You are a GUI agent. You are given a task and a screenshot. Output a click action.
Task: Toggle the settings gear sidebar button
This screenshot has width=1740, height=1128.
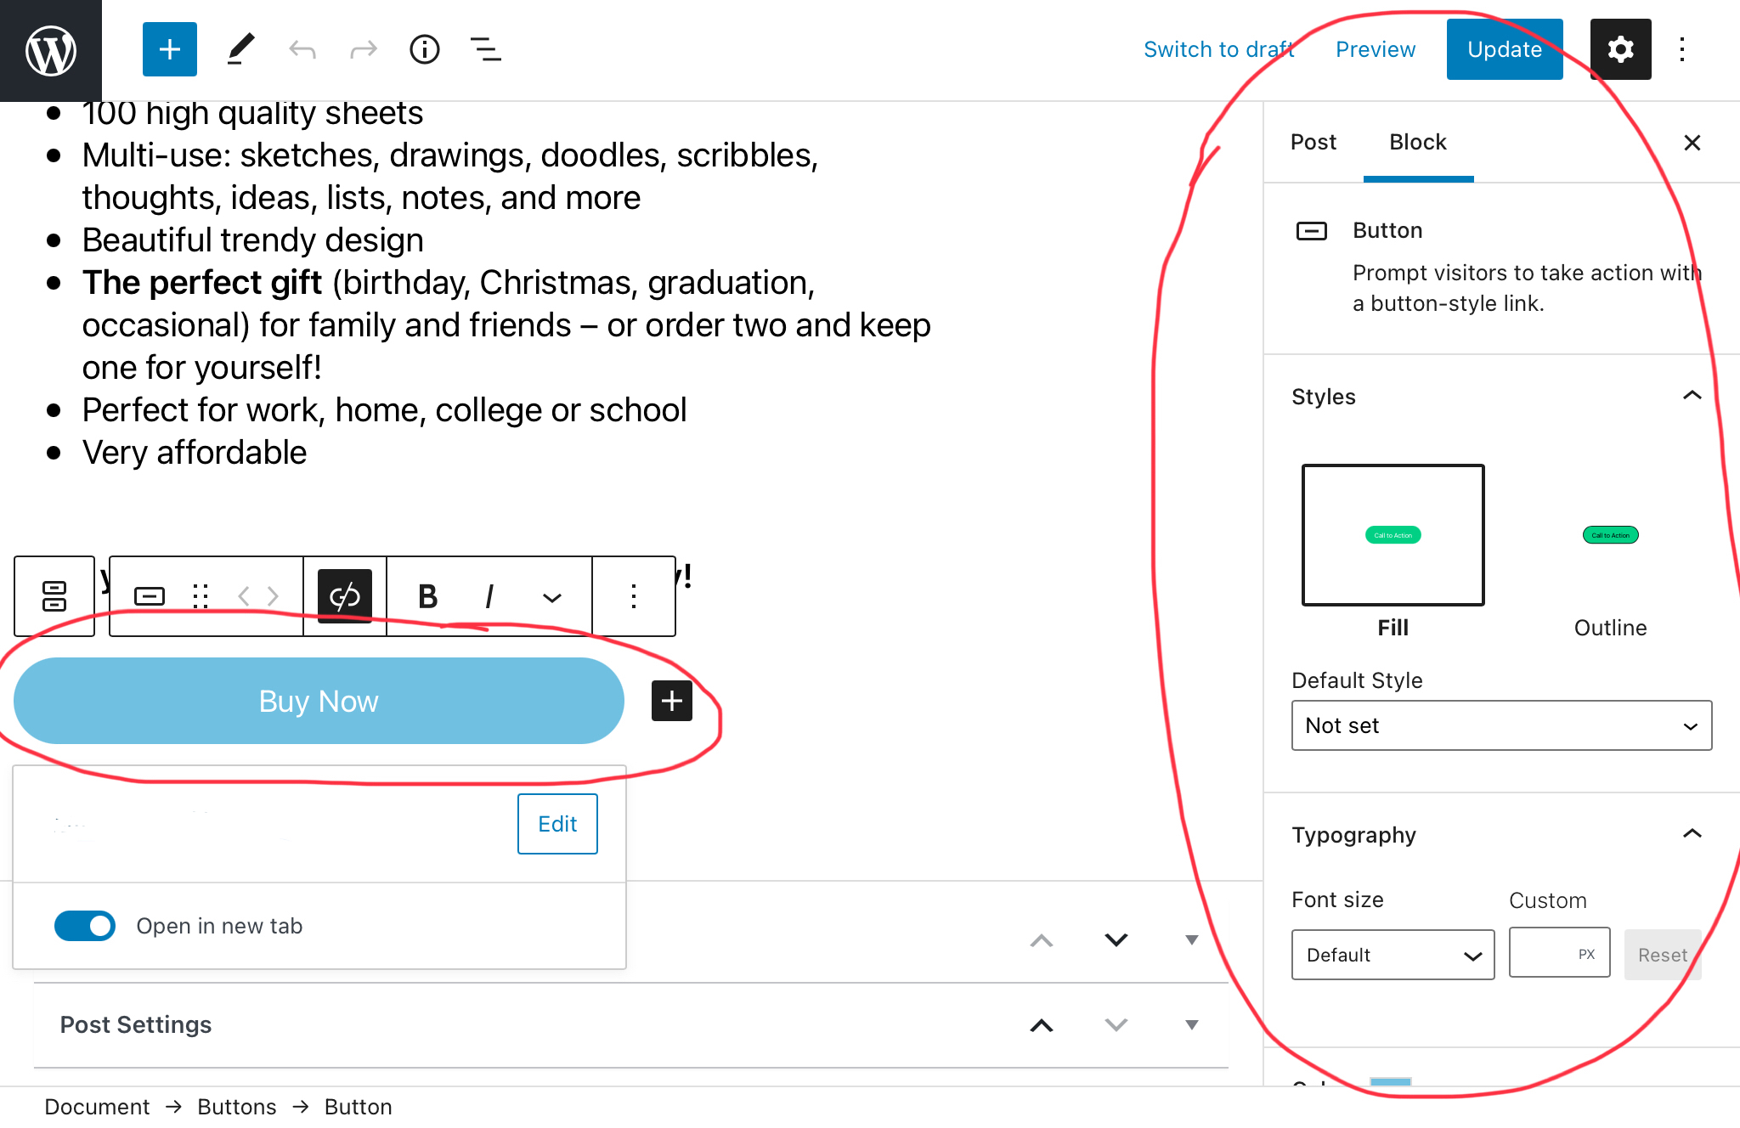(x=1620, y=49)
